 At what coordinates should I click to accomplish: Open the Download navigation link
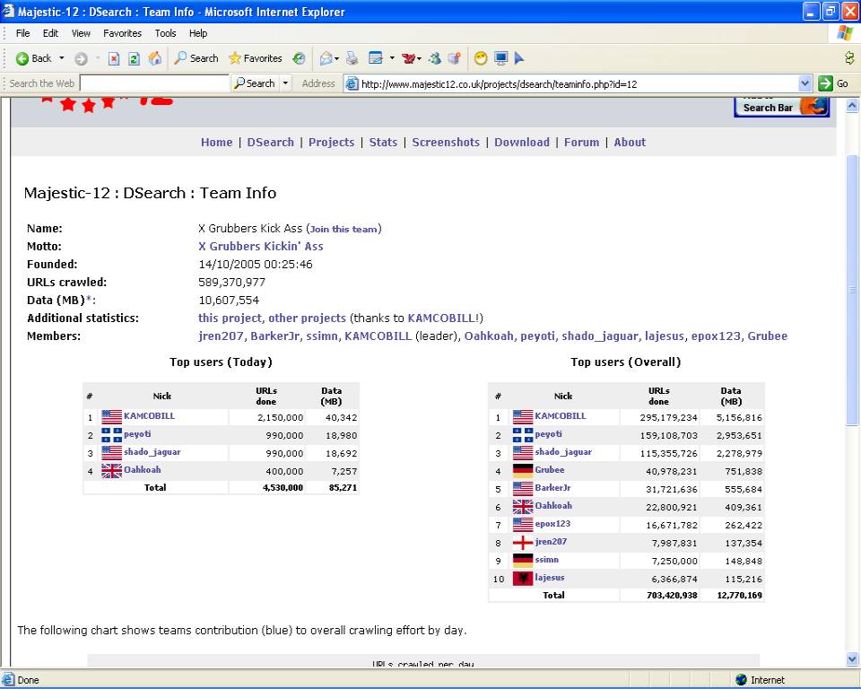coord(522,143)
